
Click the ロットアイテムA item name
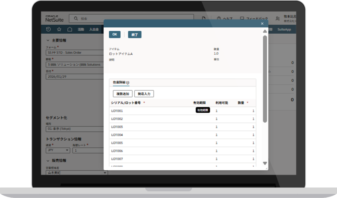pyautogui.click(x=121, y=54)
